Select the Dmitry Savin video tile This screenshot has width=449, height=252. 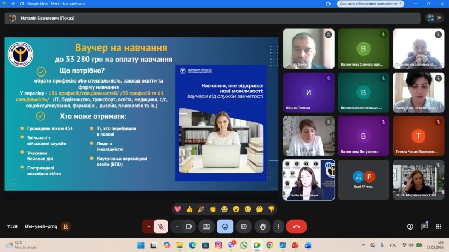pyautogui.click(x=308, y=49)
